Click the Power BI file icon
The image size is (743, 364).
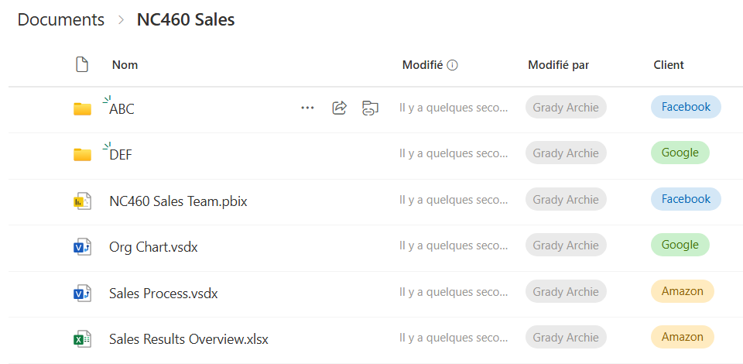(83, 201)
